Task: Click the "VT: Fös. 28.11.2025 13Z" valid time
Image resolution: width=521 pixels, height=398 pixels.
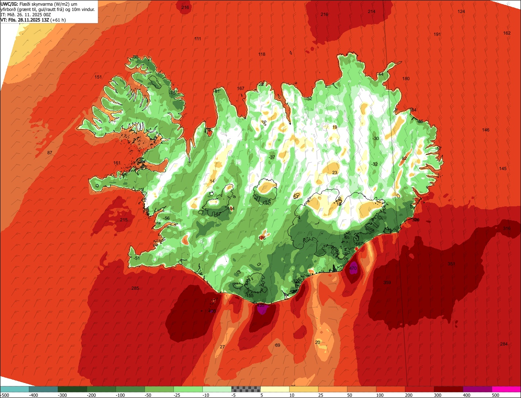Action: coord(24,20)
